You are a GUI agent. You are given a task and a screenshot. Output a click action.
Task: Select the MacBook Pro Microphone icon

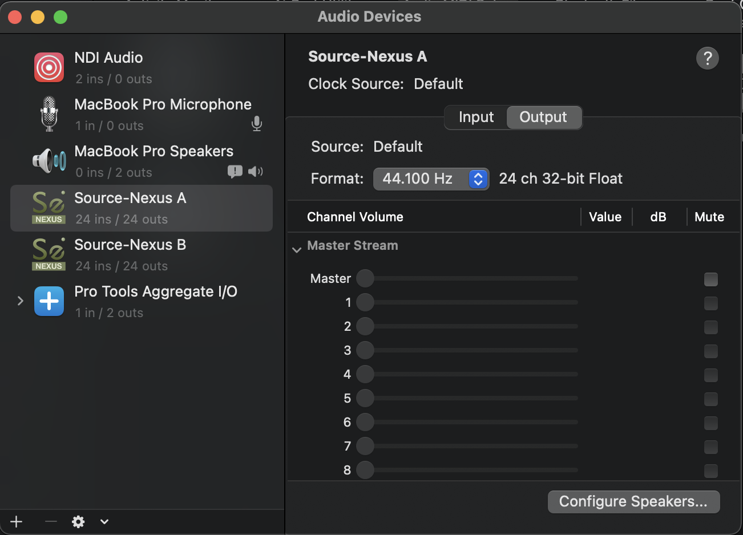click(49, 114)
